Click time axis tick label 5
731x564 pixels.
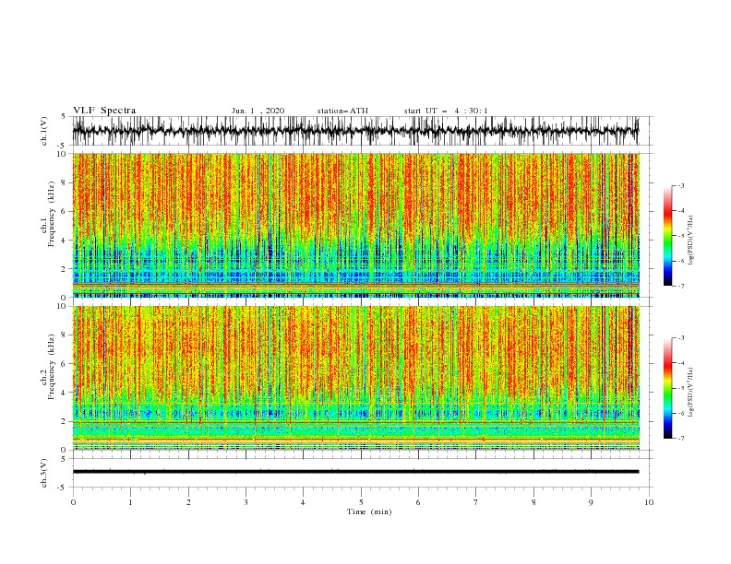[x=361, y=502]
